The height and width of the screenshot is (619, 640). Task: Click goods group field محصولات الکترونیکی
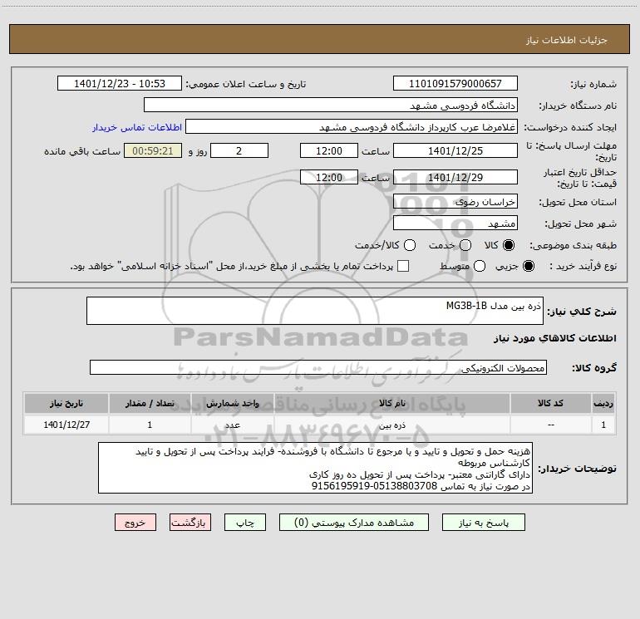point(318,367)
